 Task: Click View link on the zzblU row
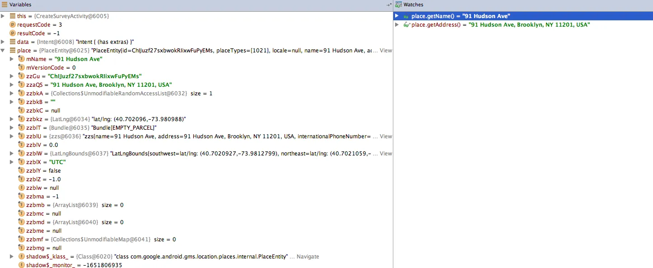coord(386,136)
